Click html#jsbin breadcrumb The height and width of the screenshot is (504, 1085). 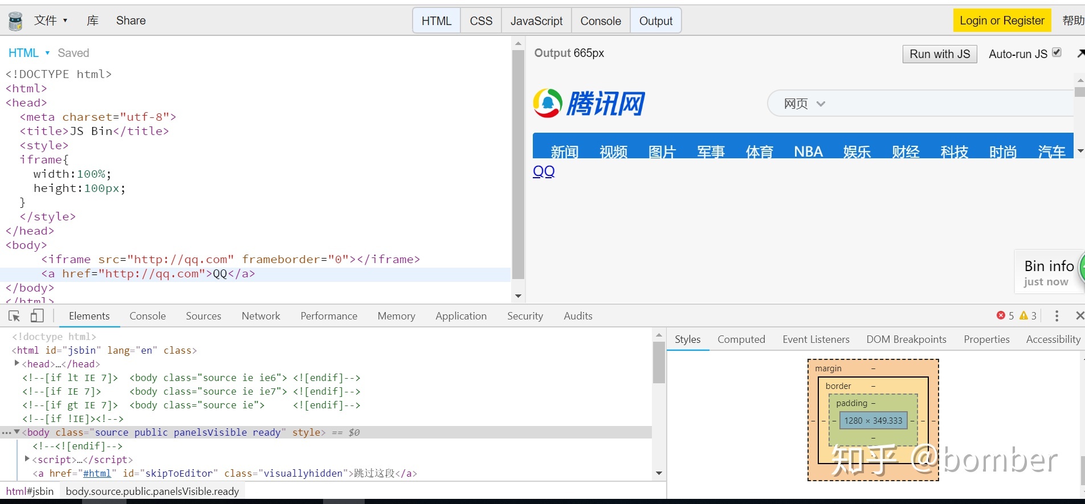30,491
